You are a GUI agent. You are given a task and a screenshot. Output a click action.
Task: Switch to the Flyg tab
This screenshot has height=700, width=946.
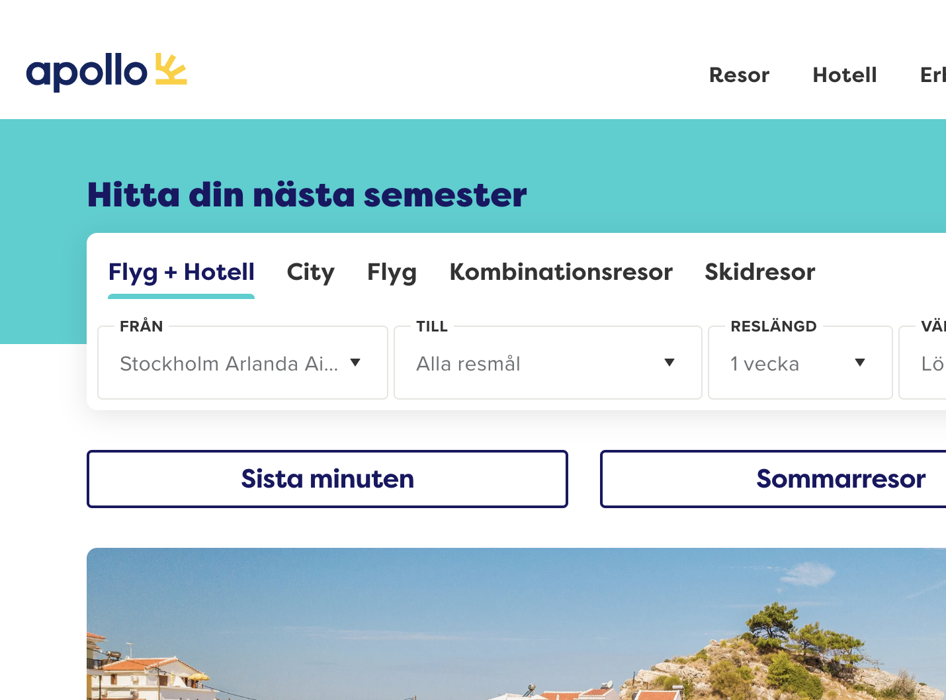392,272
